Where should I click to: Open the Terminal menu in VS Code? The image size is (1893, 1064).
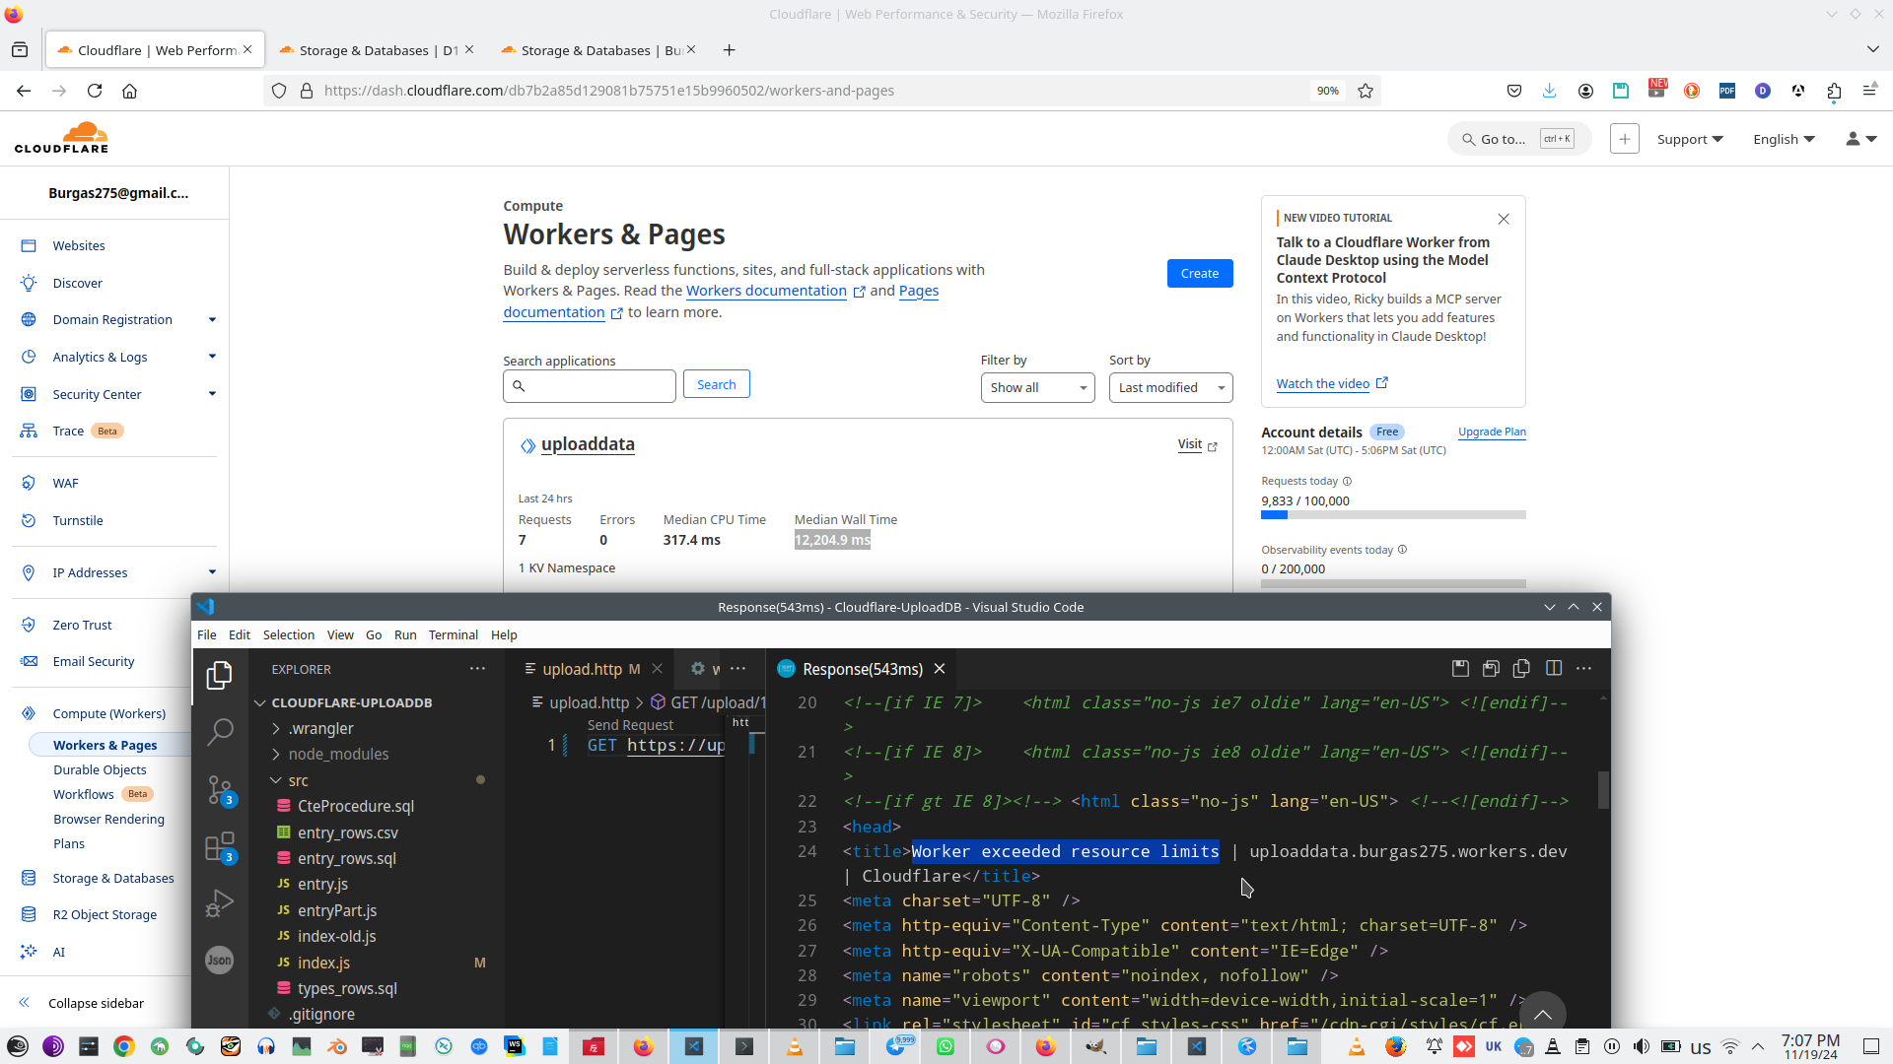tap(453, 634)
